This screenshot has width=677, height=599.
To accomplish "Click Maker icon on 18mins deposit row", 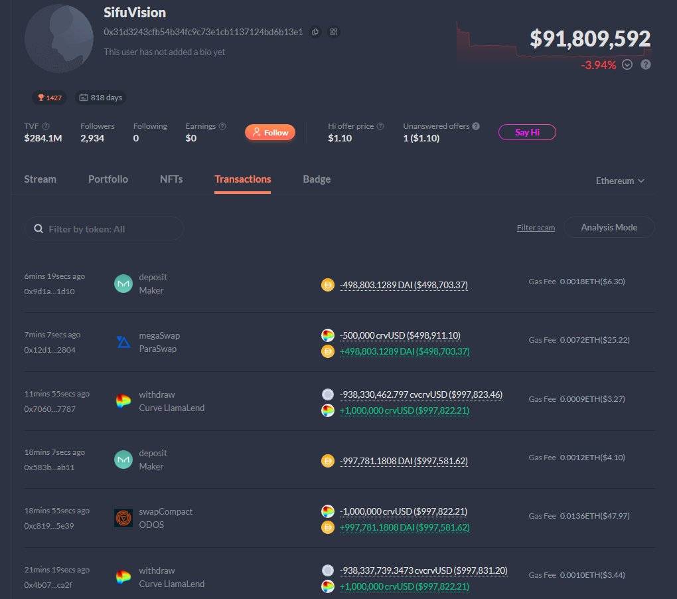I will (123, 460).
